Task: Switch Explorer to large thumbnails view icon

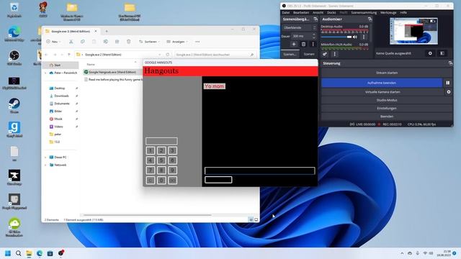Action: click(x=256, y=219)
